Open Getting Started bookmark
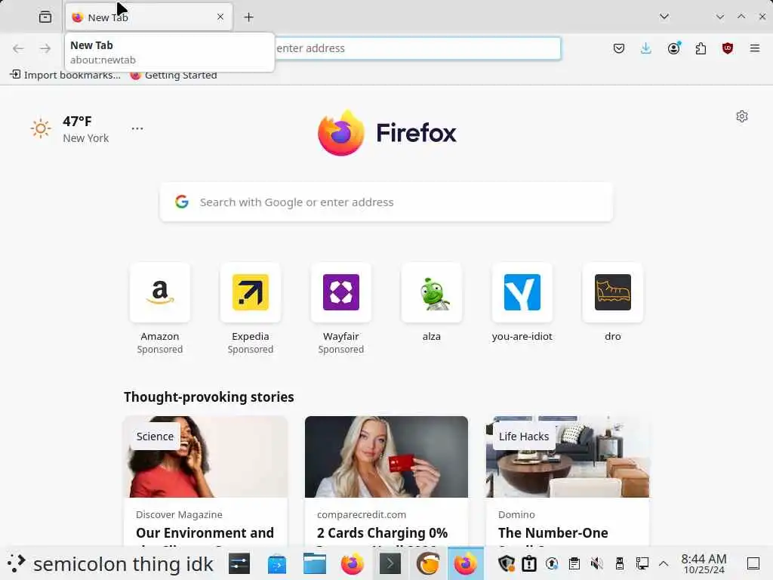This screenshot has height=580, width=773. (174, 75)
